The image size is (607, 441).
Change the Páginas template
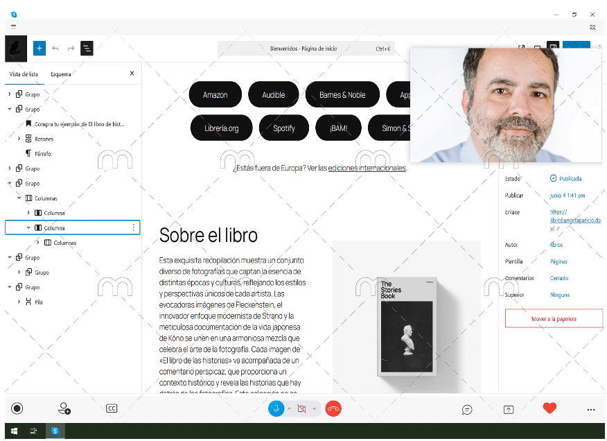tap(558, 261)
